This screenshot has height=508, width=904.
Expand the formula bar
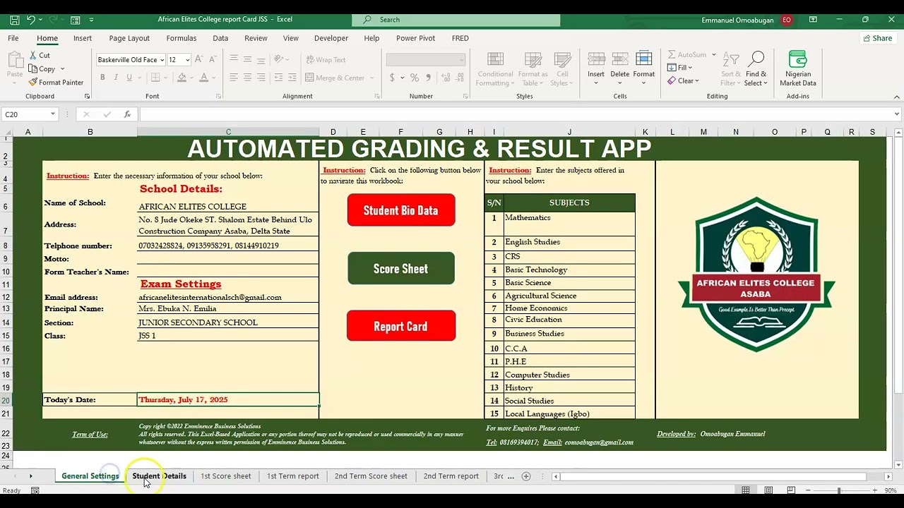[x=897, y=114]
